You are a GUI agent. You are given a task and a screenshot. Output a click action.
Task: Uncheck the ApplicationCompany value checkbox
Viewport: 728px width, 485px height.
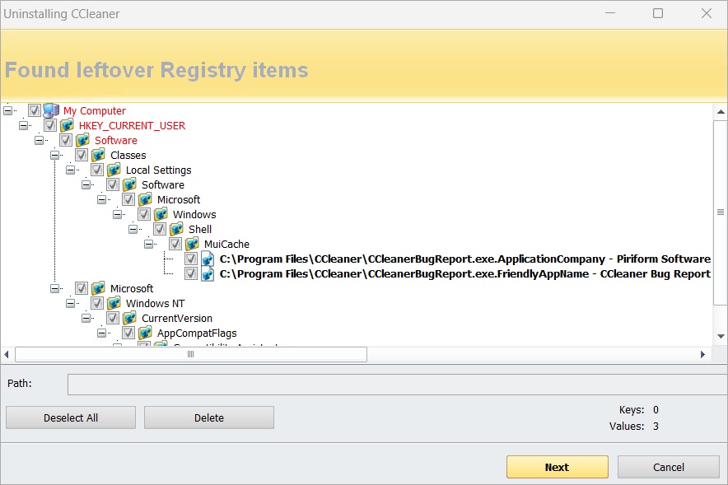(191, 259)
